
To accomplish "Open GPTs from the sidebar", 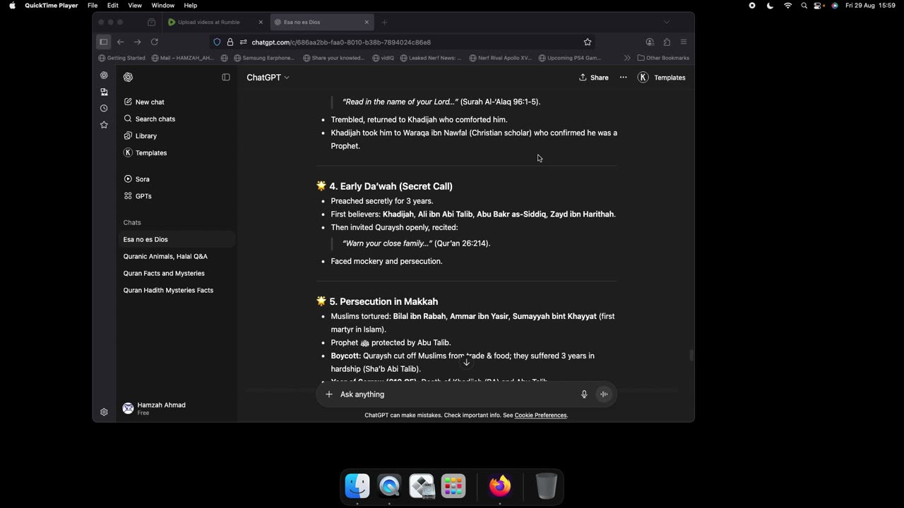I will [x=177, y=196].
